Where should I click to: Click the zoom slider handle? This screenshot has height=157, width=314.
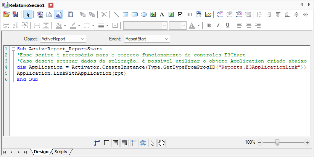coord(277,143)
